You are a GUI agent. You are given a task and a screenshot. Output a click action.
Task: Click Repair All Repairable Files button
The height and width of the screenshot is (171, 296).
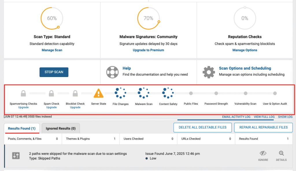263,127
